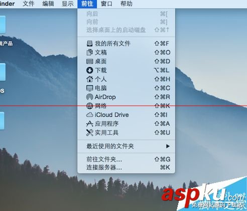The height and width of the screenshot is (211, 247).
Task: Open the File (文件) menu
Action: [29, 4]
